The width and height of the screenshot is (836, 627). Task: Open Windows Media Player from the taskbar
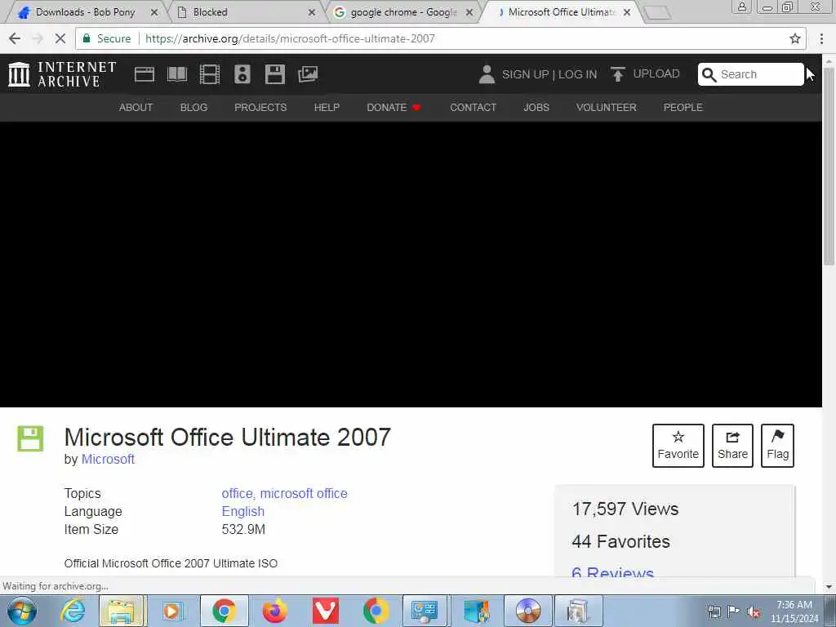(x=172, y=611)
